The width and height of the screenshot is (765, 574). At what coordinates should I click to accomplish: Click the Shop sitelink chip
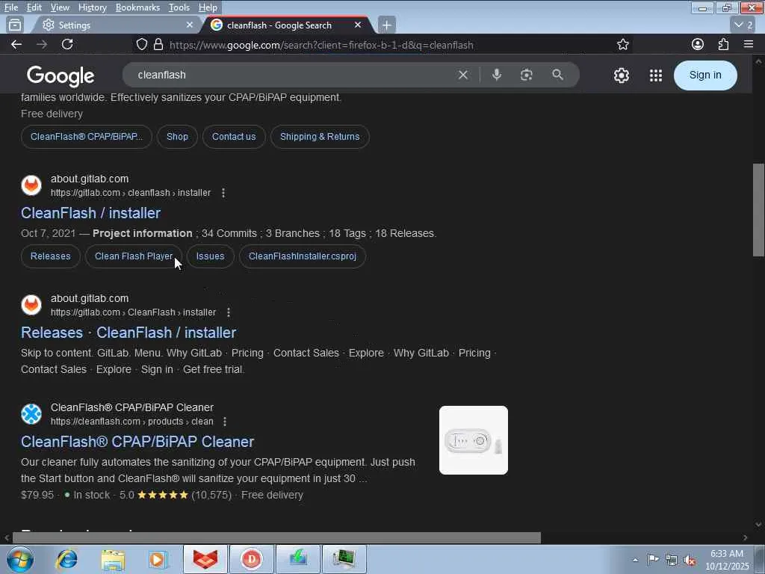pyautogui.click(x=177, y=137)
